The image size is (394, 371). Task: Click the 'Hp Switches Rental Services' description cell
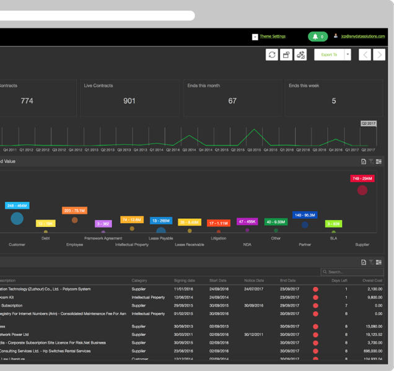(45, 351)
